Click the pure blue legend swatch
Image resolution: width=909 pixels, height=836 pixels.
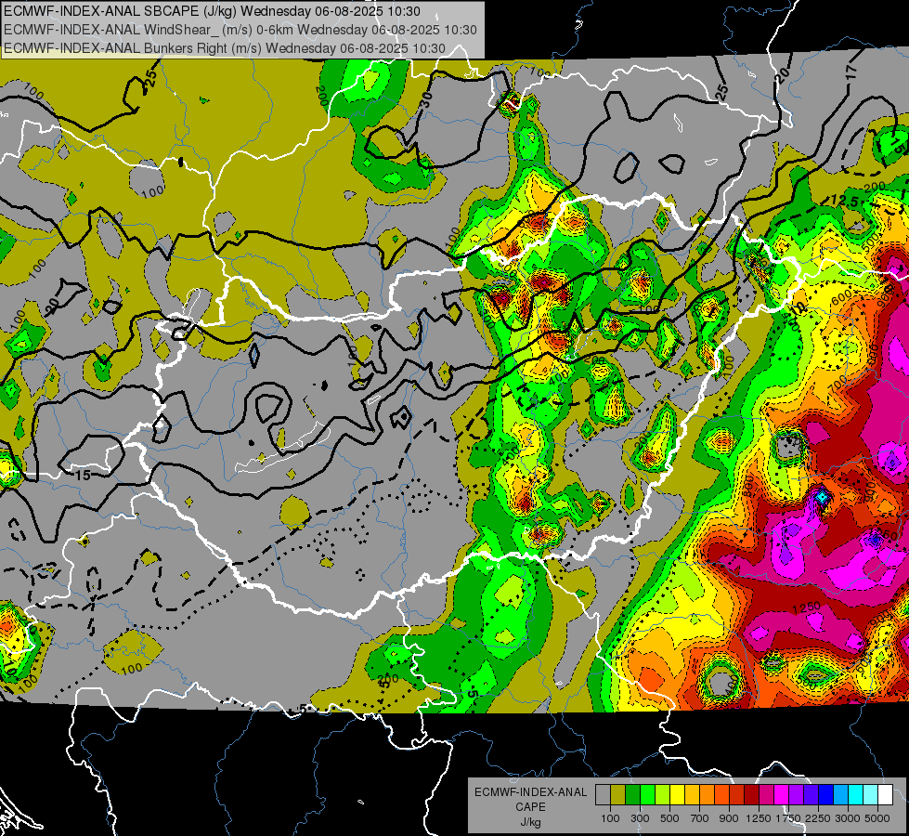click(826, 795)
